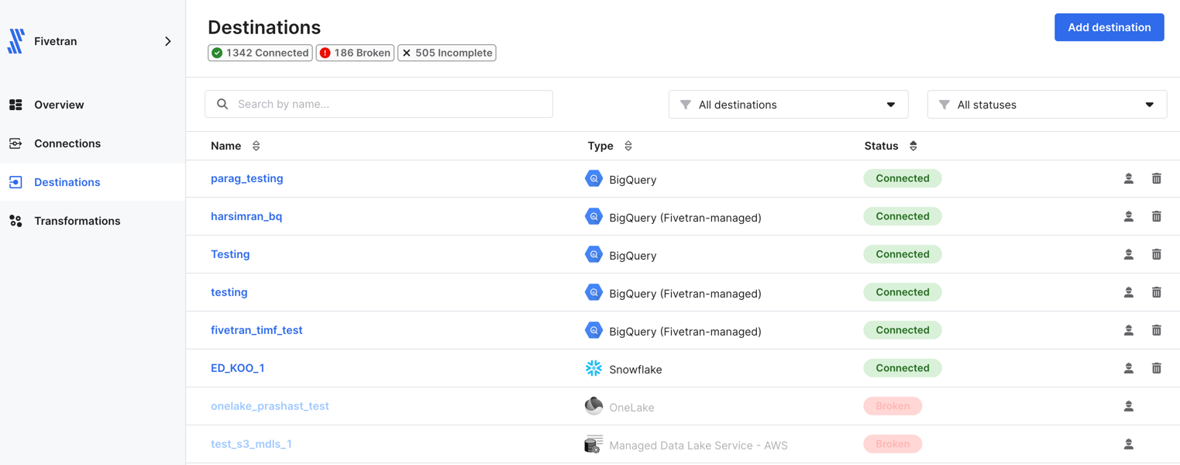Open parag_testing destination
1180x465 pixels.
pyautogui.click(x=247, y=178)
